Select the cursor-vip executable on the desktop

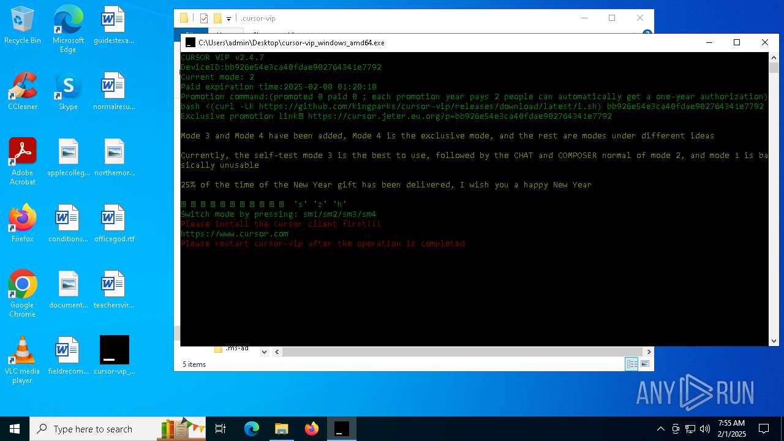tap(114, 356)
